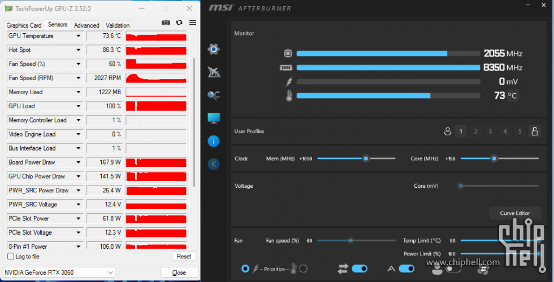Open the Hot Spot sensor dropdown
Screen dimensions: 554x282
(x=79, y=50)
